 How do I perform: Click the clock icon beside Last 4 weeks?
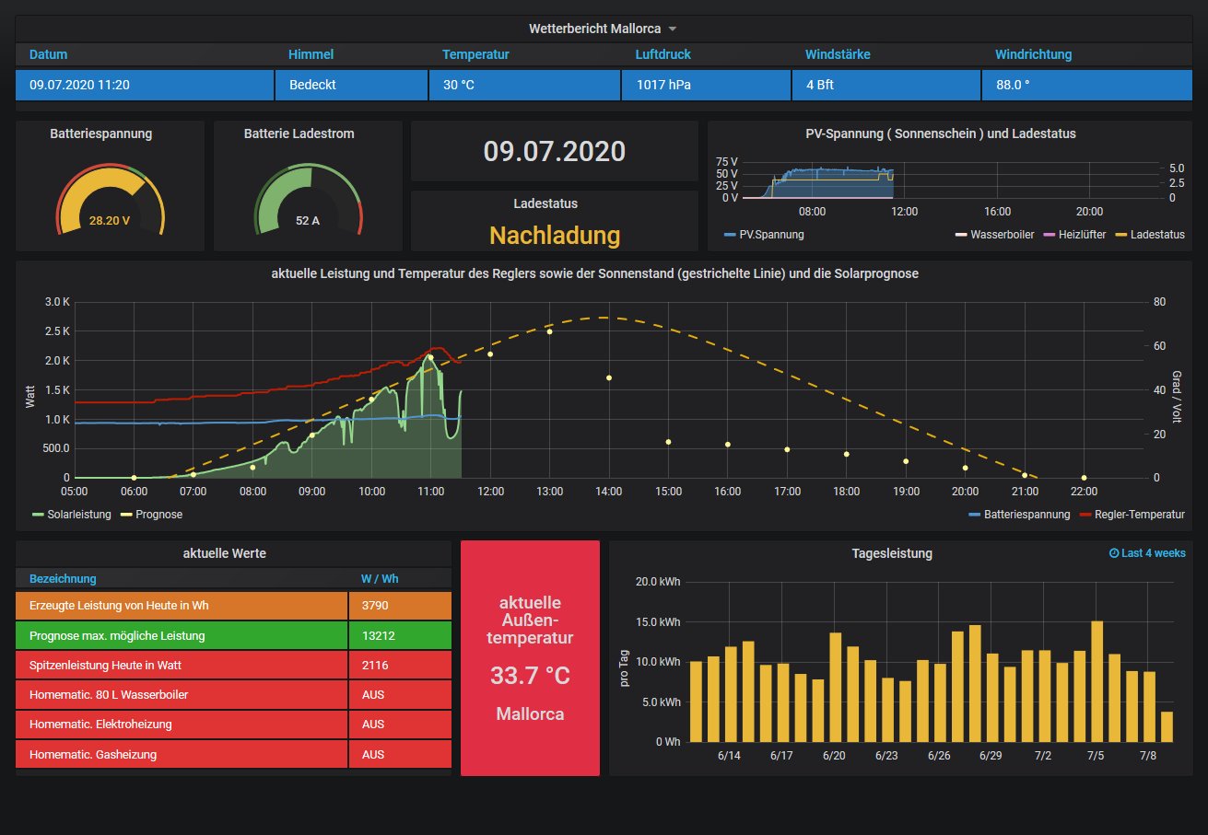pyautogui.click(x=1113, y=553)
